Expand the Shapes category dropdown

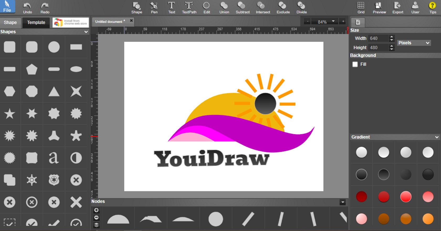pyautogui.click(x=86, y=32)
